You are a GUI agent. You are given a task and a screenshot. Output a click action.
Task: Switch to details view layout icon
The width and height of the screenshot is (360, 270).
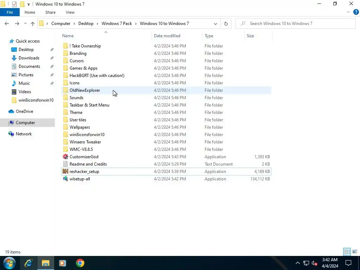point(347,252)
